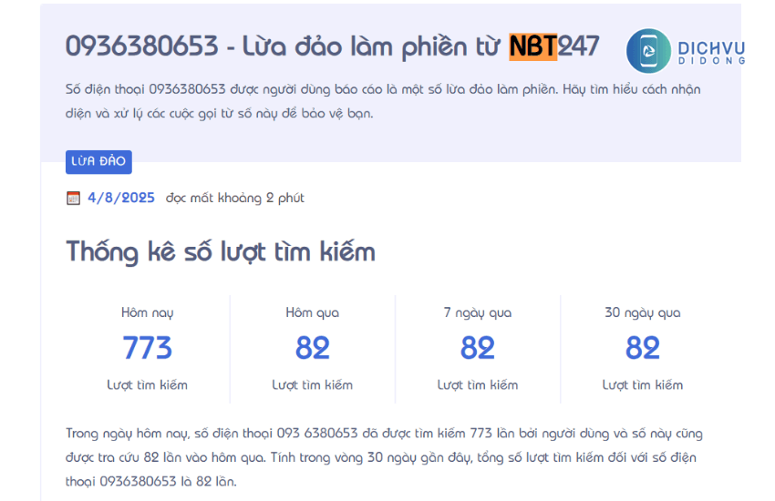Screen dimensions: 775x501
Task: Click the '7 ngày qua' label
Action: [x=478, y=313]
